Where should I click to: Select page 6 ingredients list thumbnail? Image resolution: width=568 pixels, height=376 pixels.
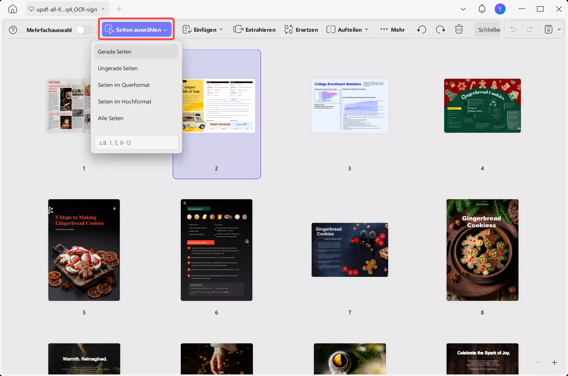tap(217, 250)
